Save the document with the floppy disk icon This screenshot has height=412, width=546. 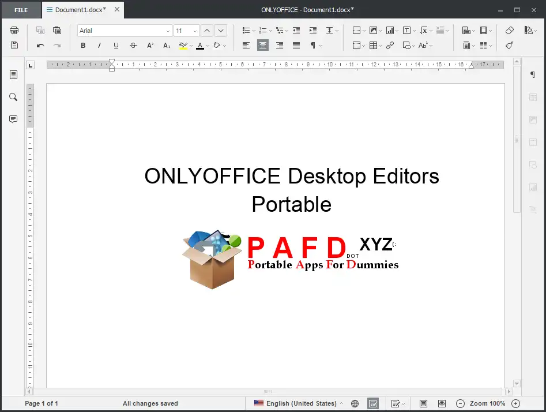[14, 45]
